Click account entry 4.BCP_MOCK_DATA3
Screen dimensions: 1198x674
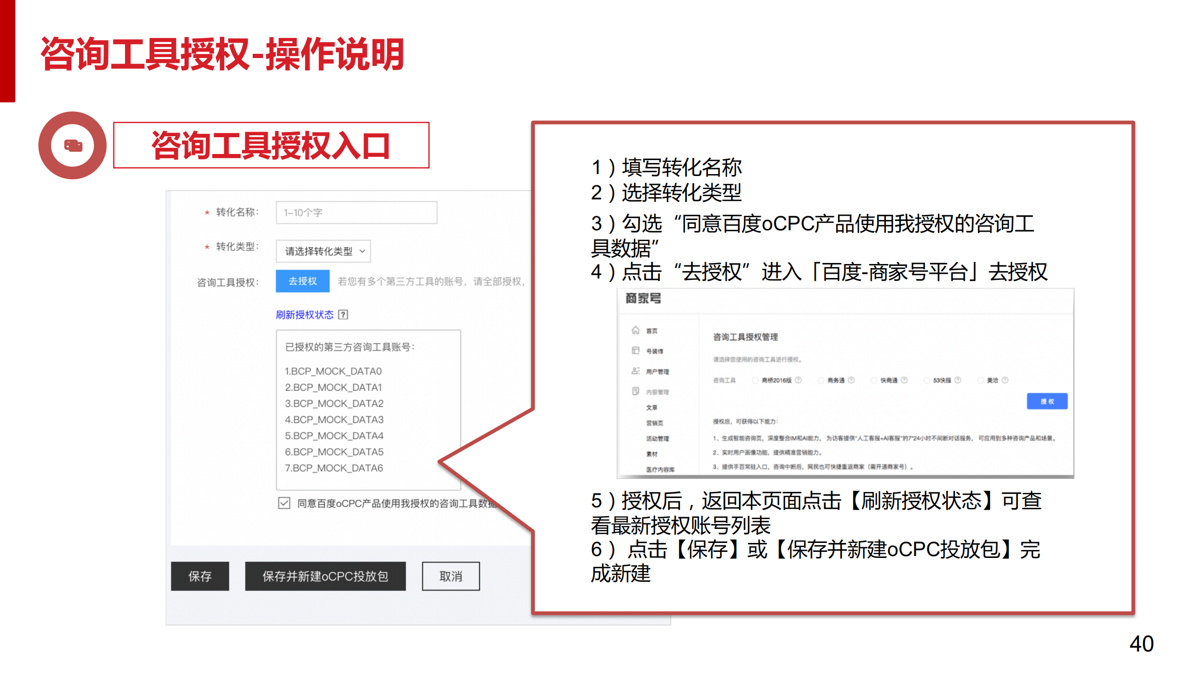[334, 420]
